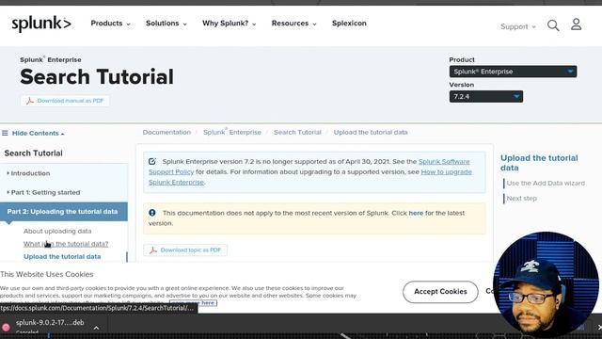Open the user account icon

point(576,24)
